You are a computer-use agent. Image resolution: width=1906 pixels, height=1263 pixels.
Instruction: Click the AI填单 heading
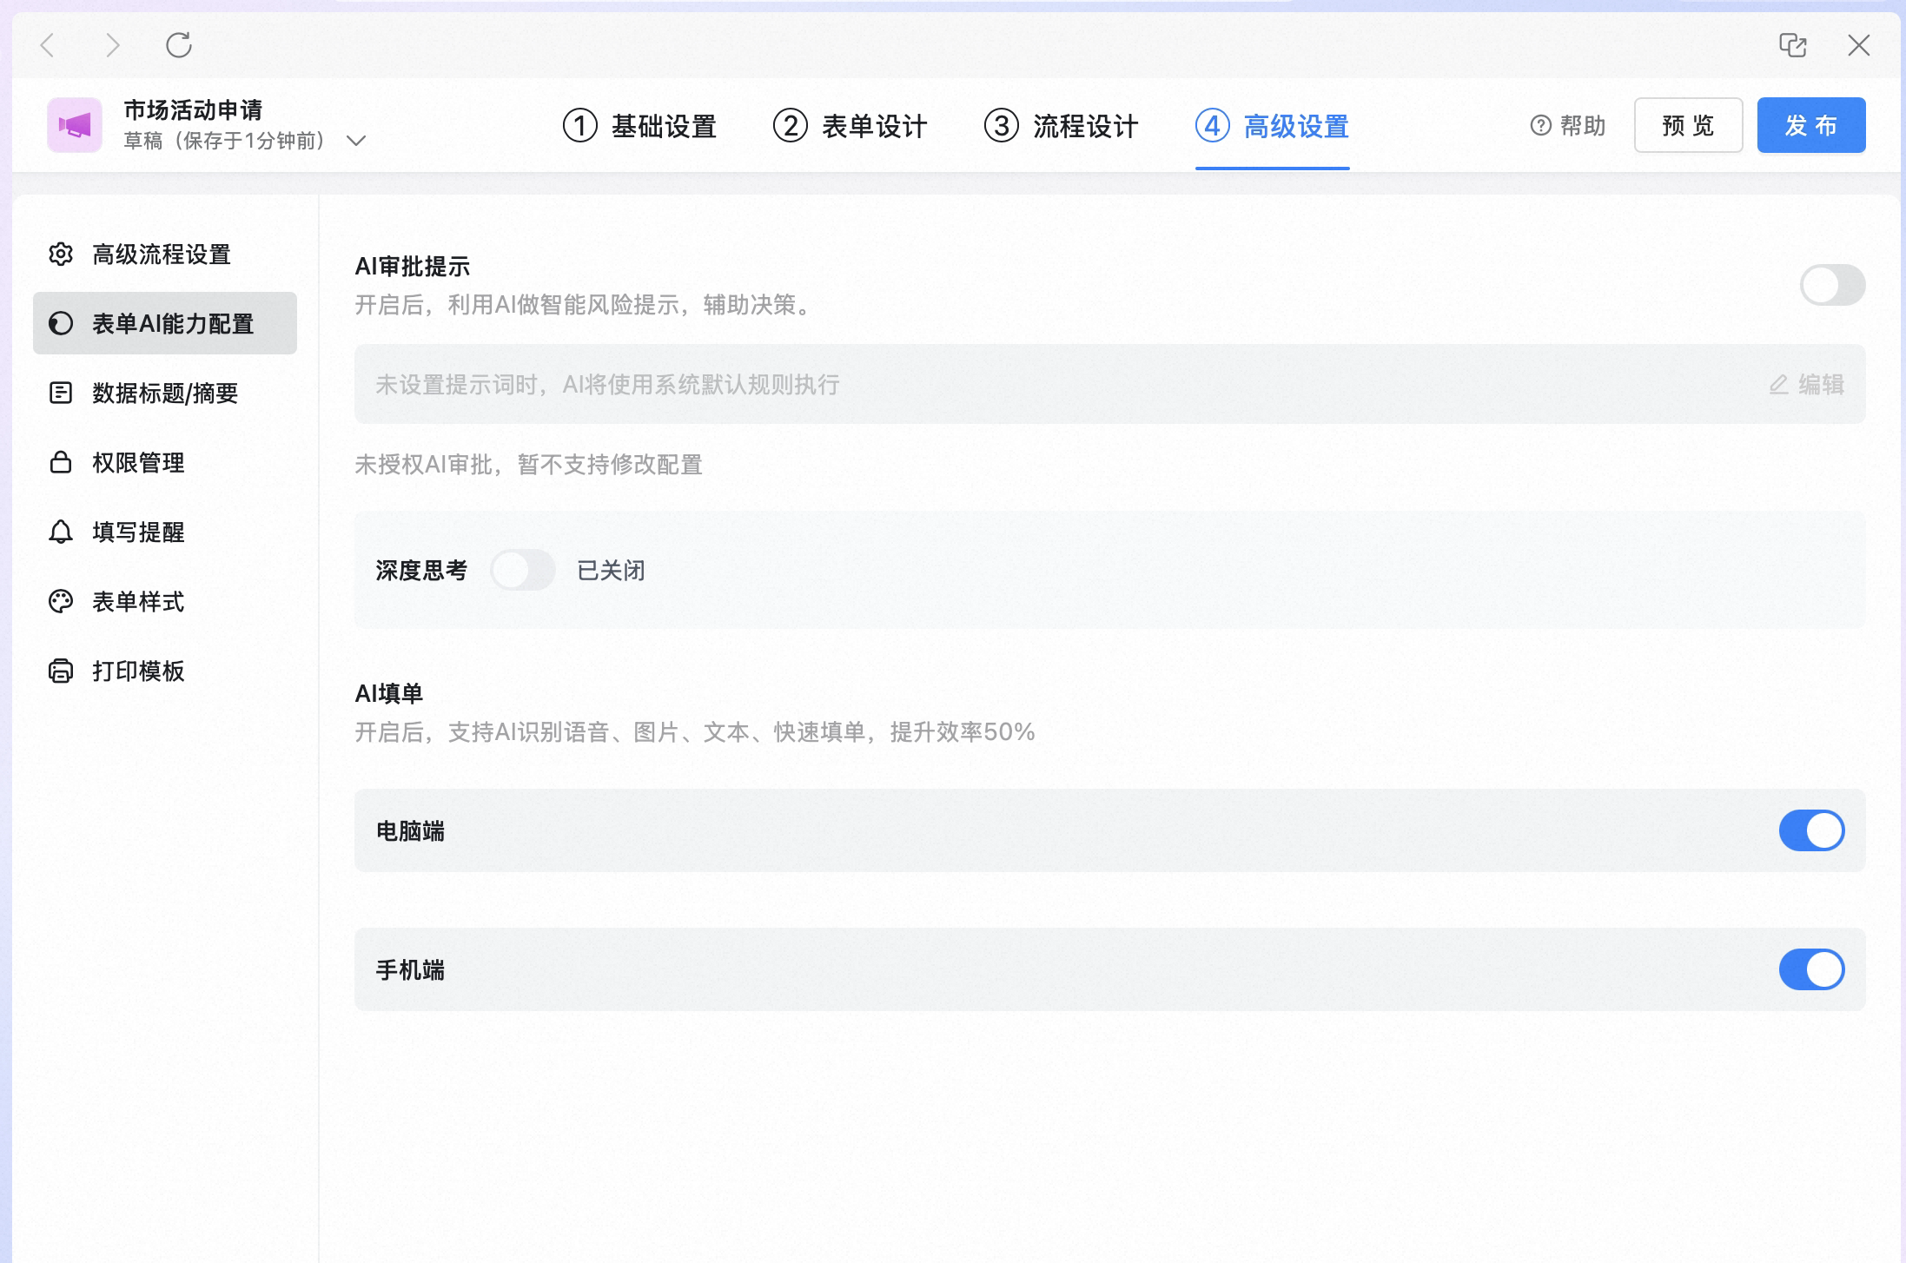pyautogui.click(x=389, y=694)
